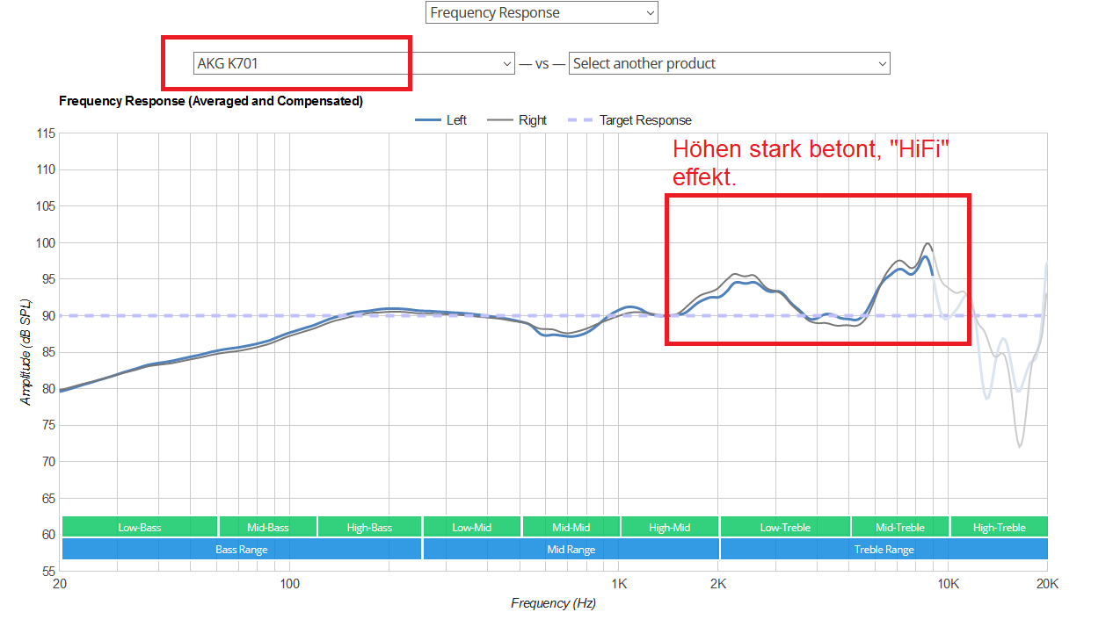
Task: Click the Mid-Treble band label
Action: pos(900,527)
